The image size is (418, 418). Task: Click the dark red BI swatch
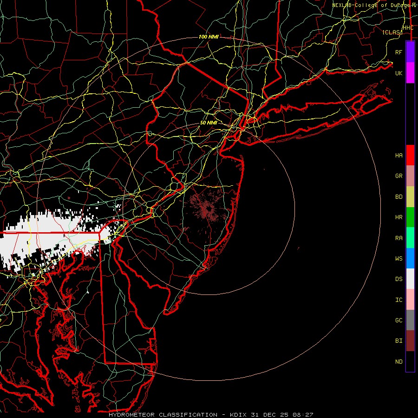pos(410,341)
